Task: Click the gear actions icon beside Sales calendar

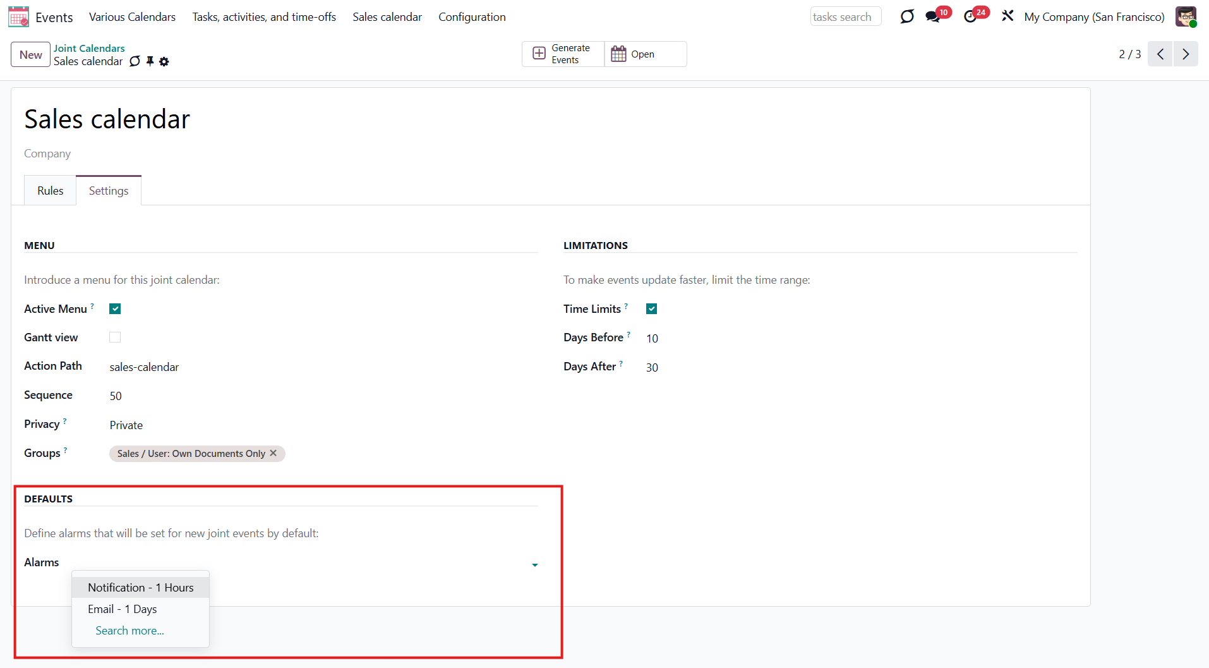Action: [164, 62]
